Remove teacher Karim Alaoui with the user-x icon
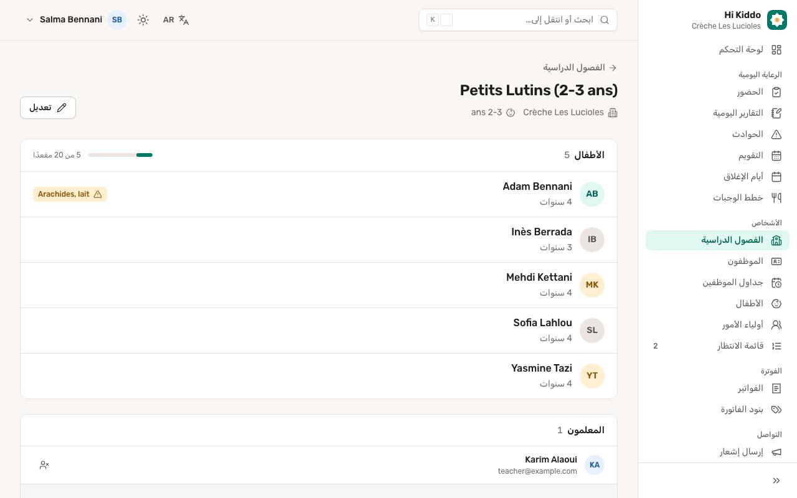The width and height of the screenshot is (797, 498). coord(44,465)
